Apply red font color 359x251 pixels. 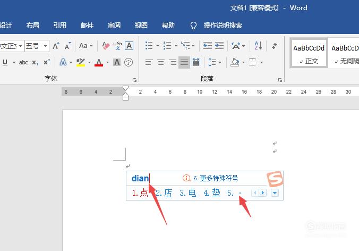99,62
